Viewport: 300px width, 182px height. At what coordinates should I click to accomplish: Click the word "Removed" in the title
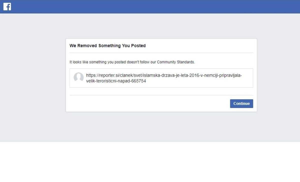click(87, 46)
